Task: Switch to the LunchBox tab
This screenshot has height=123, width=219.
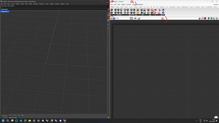Action: tap(197, 7)
